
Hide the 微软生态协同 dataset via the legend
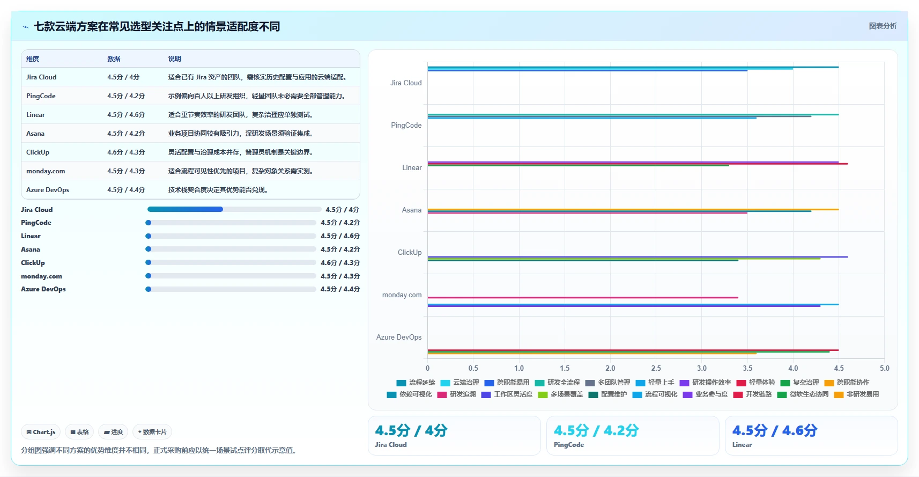[803, 394]
